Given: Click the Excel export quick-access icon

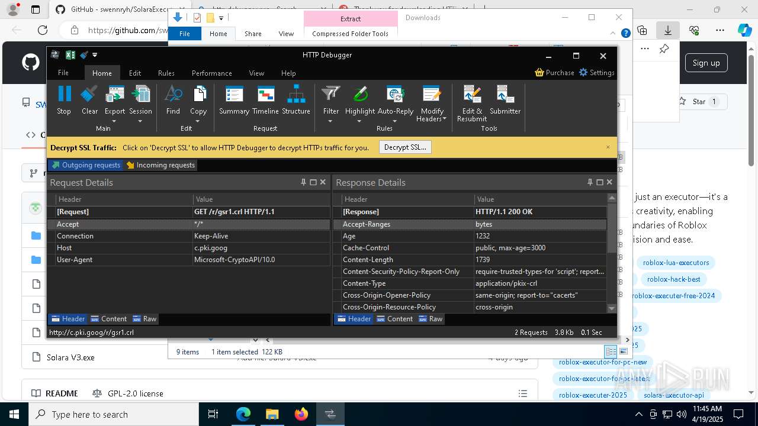Looking at the screenshot, I should (x=70, y=55).
